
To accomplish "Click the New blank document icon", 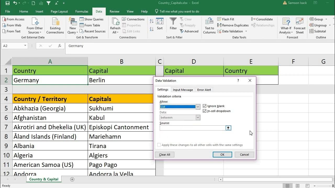I will click(x=33, y=3).
